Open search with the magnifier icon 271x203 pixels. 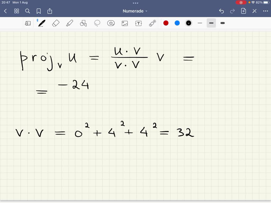coord(28,11)
